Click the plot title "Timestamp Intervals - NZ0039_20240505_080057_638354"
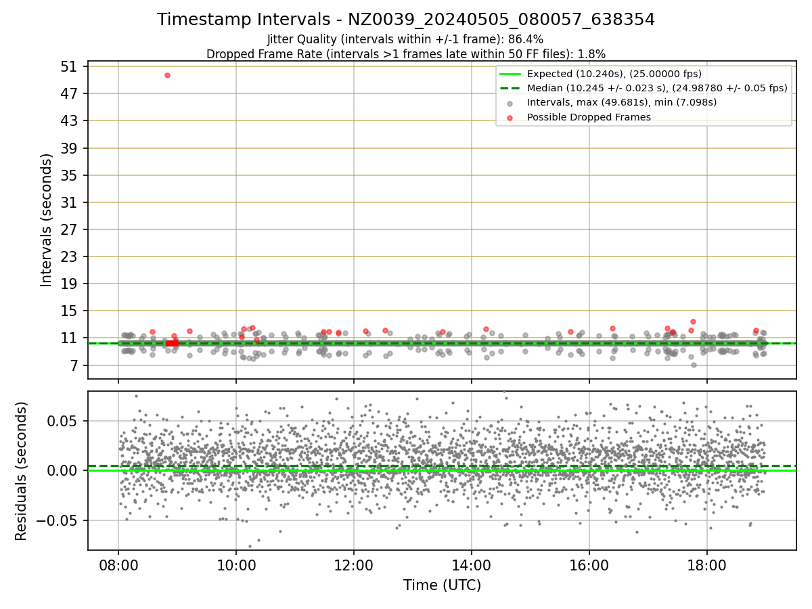 coord(406,20)
